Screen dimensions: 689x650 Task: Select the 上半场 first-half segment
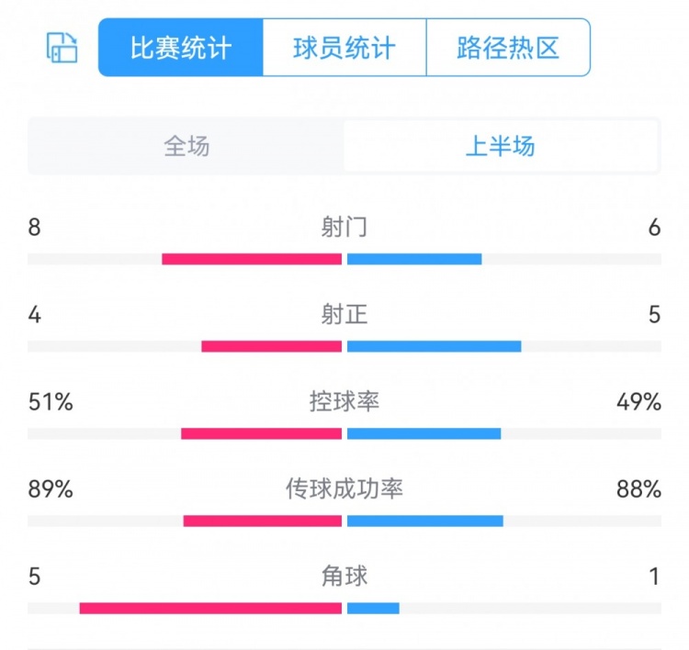coord(501,146)
